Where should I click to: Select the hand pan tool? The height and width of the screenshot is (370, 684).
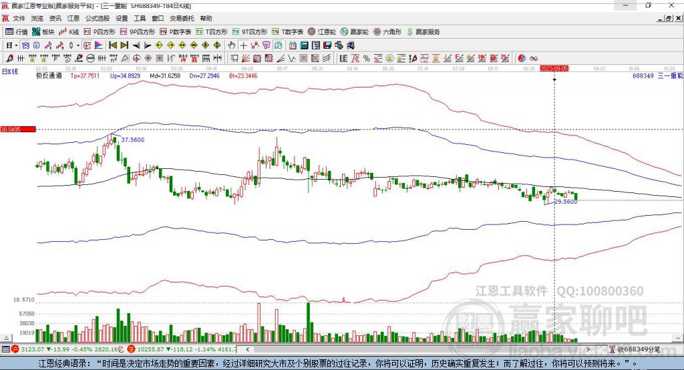(232, 45)
